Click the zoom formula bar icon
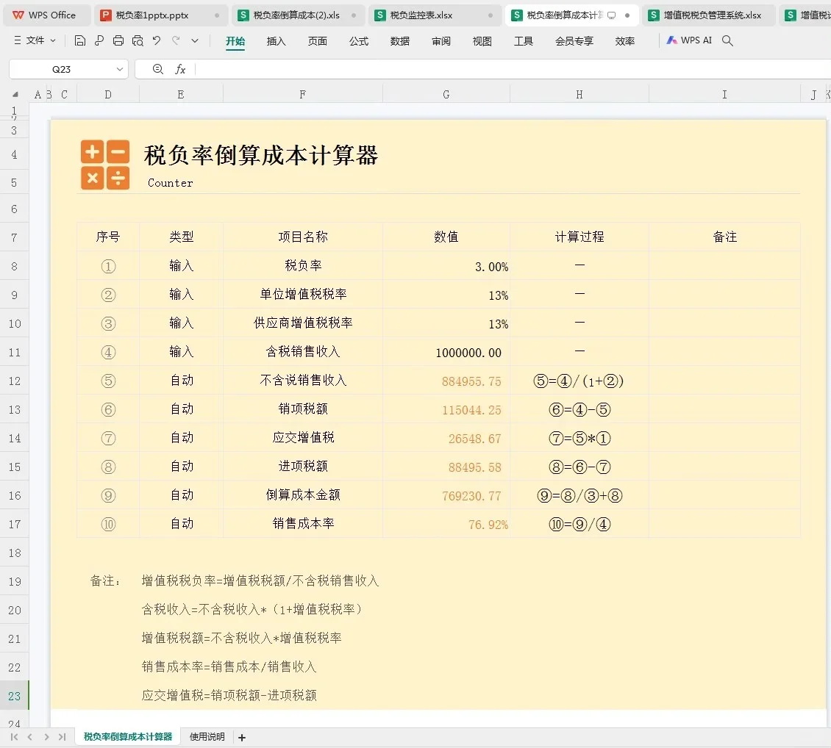The image size is (831, 748). [158, 69]
